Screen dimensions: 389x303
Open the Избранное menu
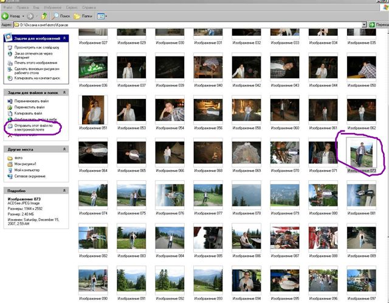53,7
